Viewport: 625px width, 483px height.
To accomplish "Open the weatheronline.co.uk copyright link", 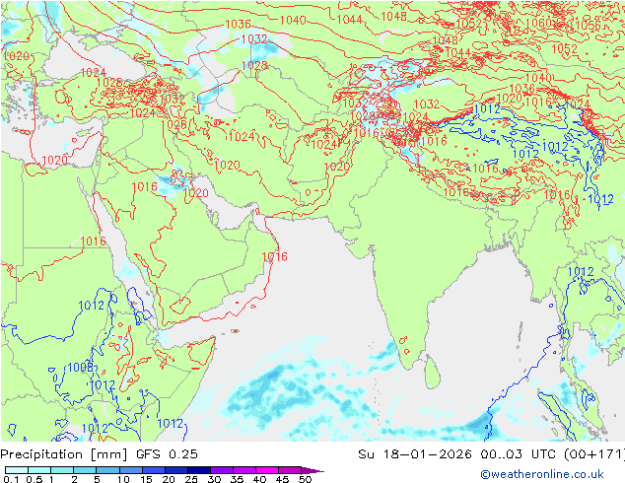I will (541, 474).
